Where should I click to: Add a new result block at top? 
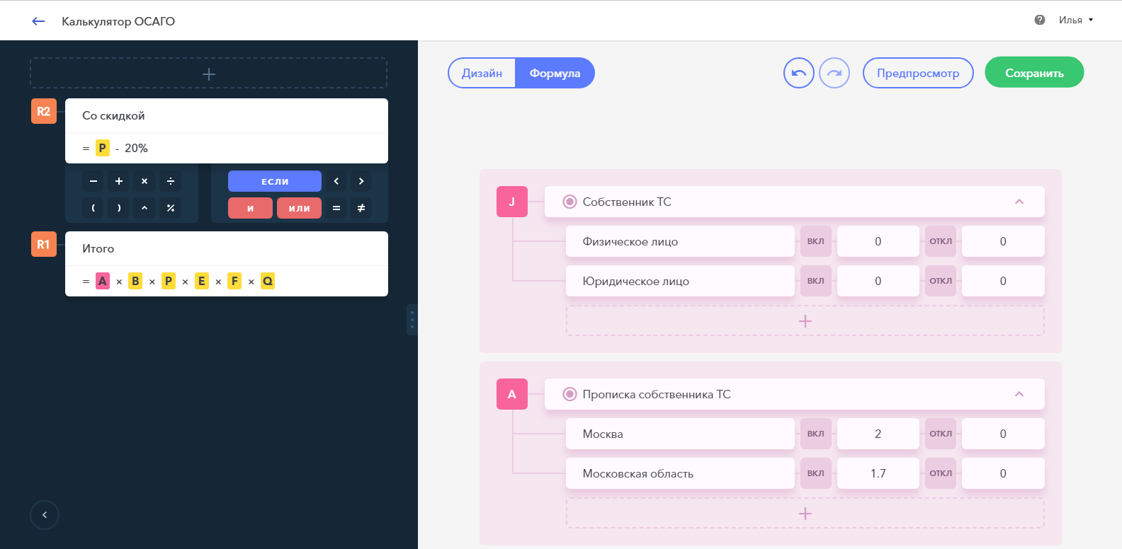(x=208, y=74)
